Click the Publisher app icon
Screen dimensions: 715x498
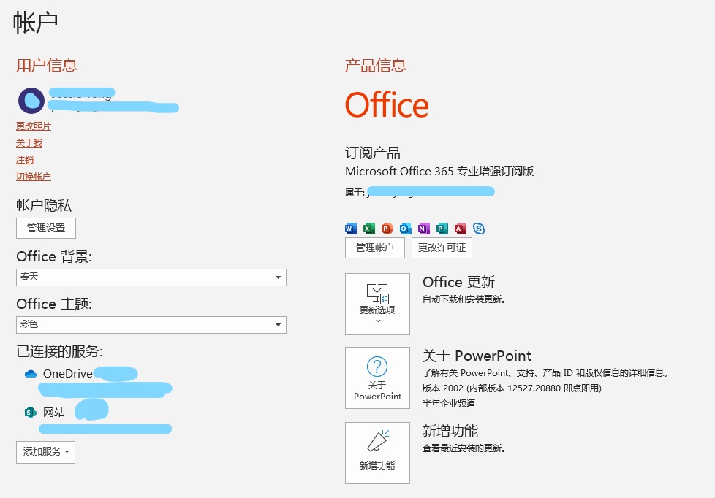[442, 229]
